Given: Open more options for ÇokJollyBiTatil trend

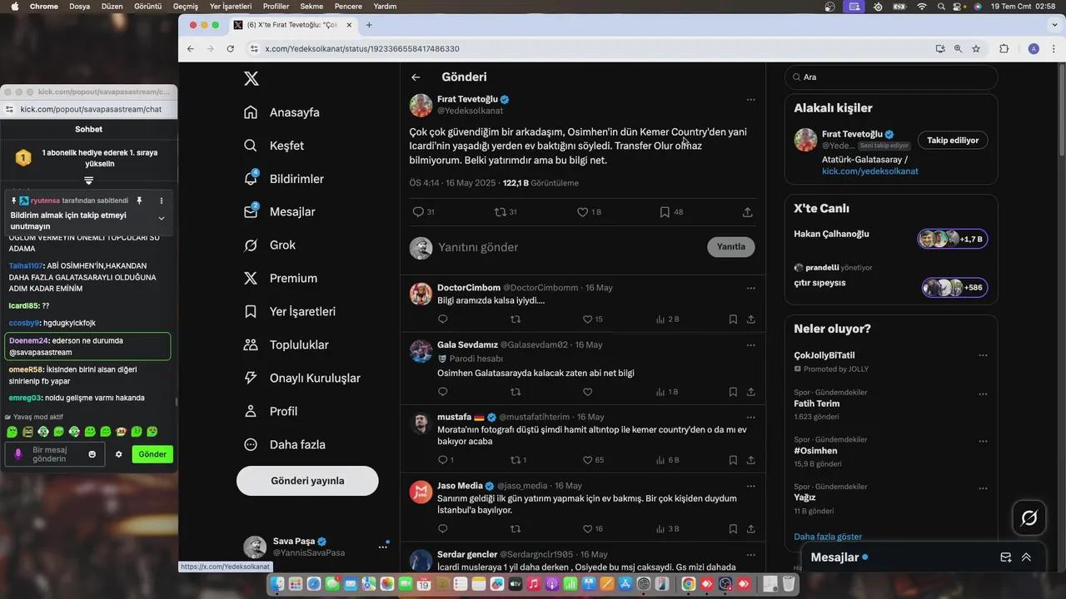Looking at the screenshot, I should click(984, 355).
